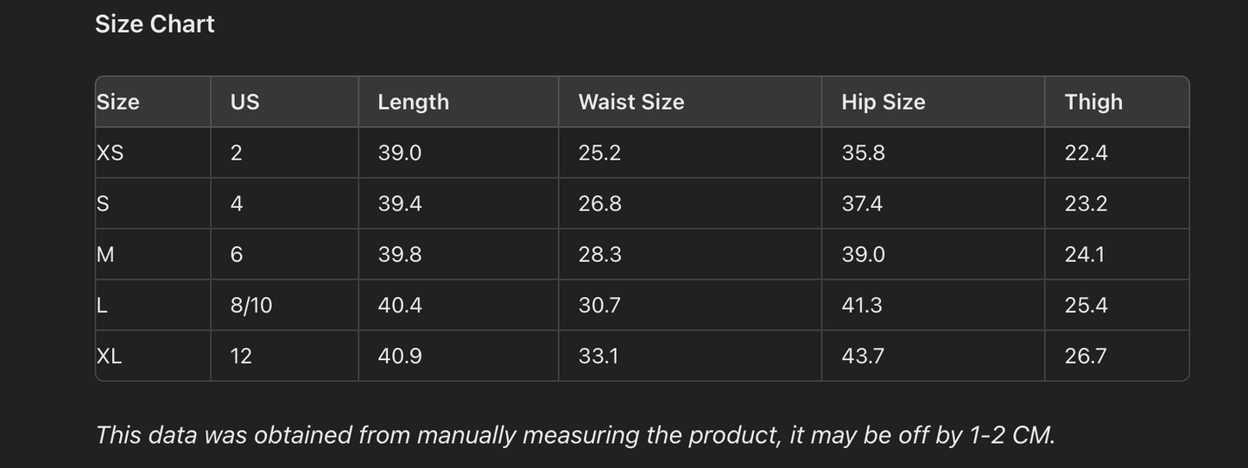Click the US size 12 cell
The image size is (1248, 468).
pos(241,356)
